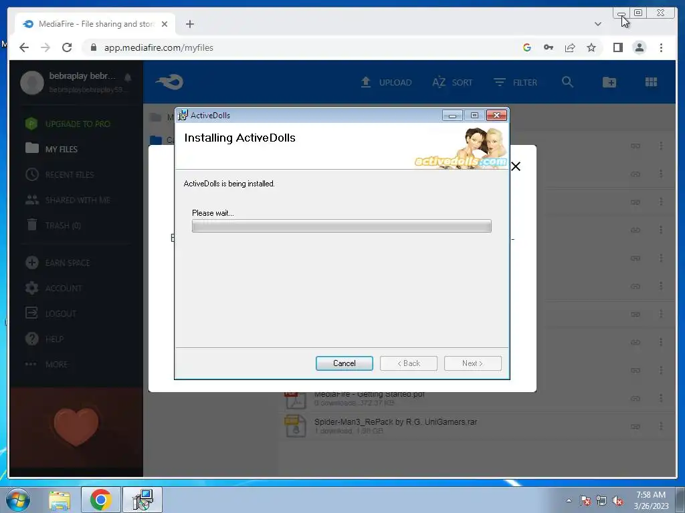The height and width of the screenshot is (513, 685).
Task: Open My Files in the sidebar
Action: pyautogui.click(x=52, y=149)
